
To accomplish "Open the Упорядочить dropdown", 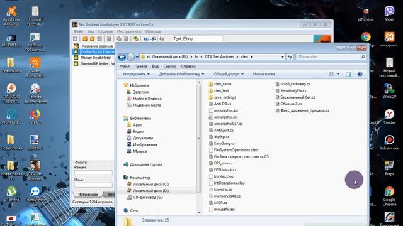I will coord(136,74).
